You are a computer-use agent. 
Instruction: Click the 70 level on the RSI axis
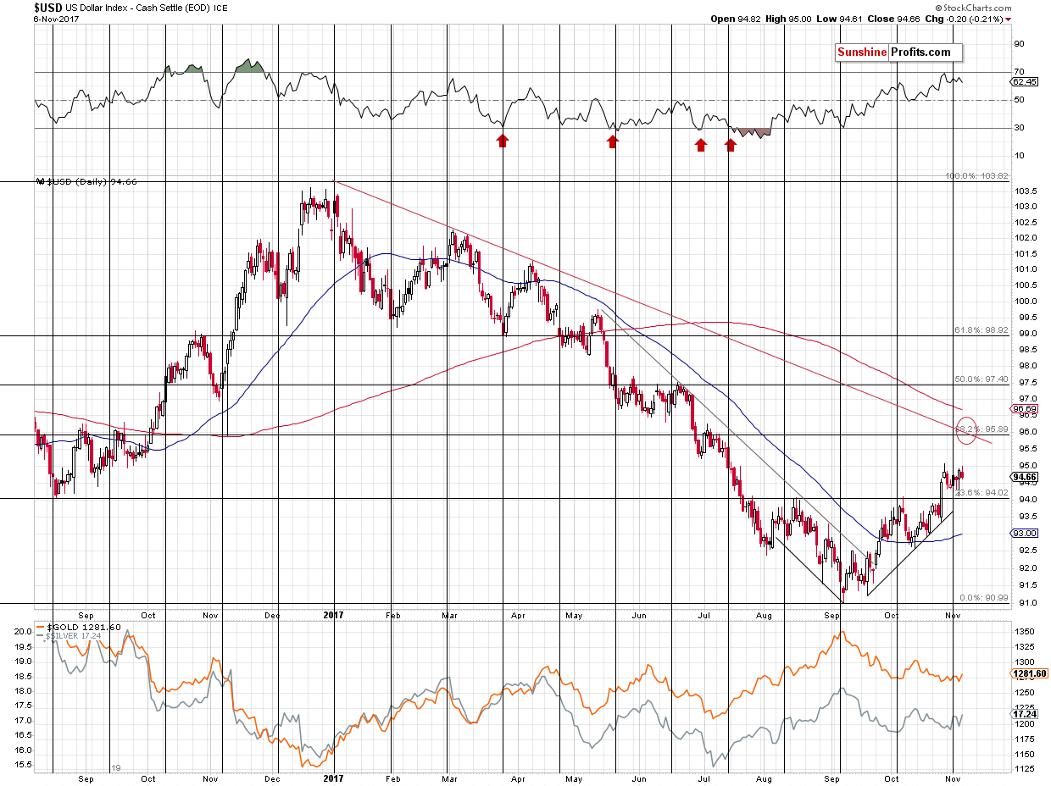[x=1020, y=72]
